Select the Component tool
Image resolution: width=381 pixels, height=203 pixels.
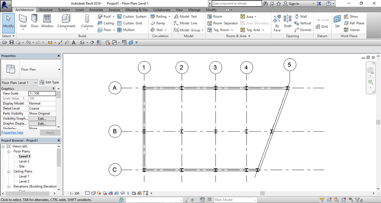point(66,22)
